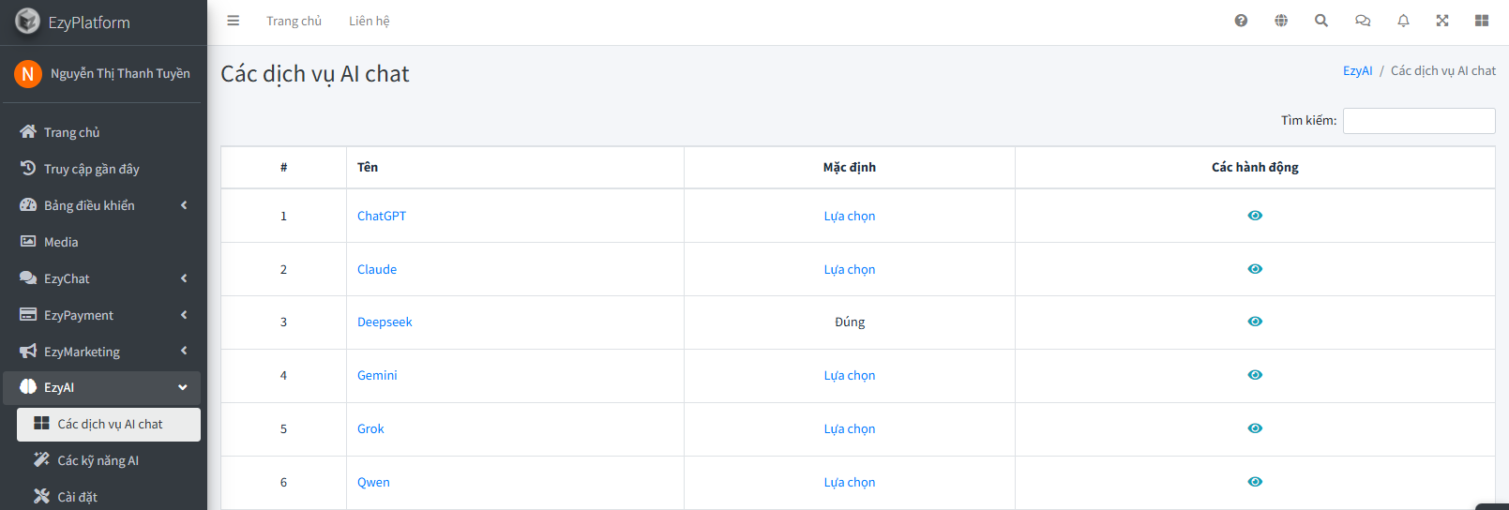Open the apps grid icon
This screenshot has height=510, width=1509.
coord(1482,21)
